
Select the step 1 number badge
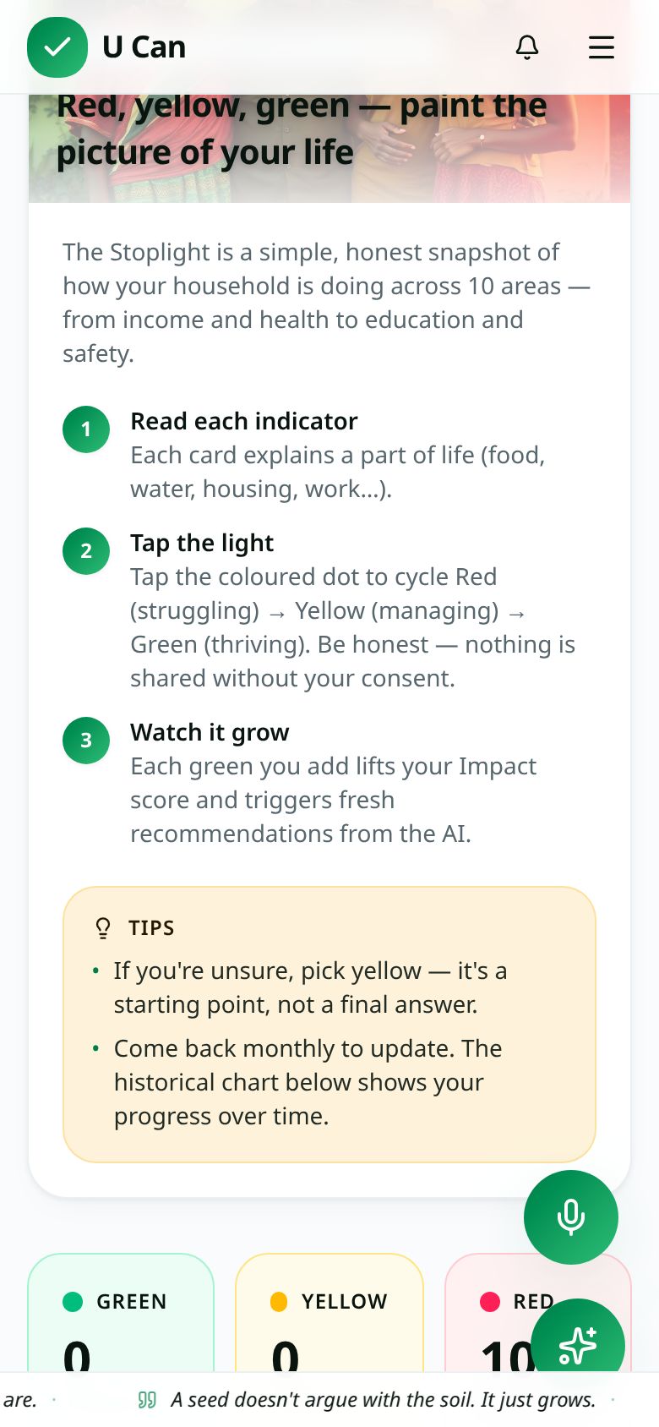pos(86,429)
